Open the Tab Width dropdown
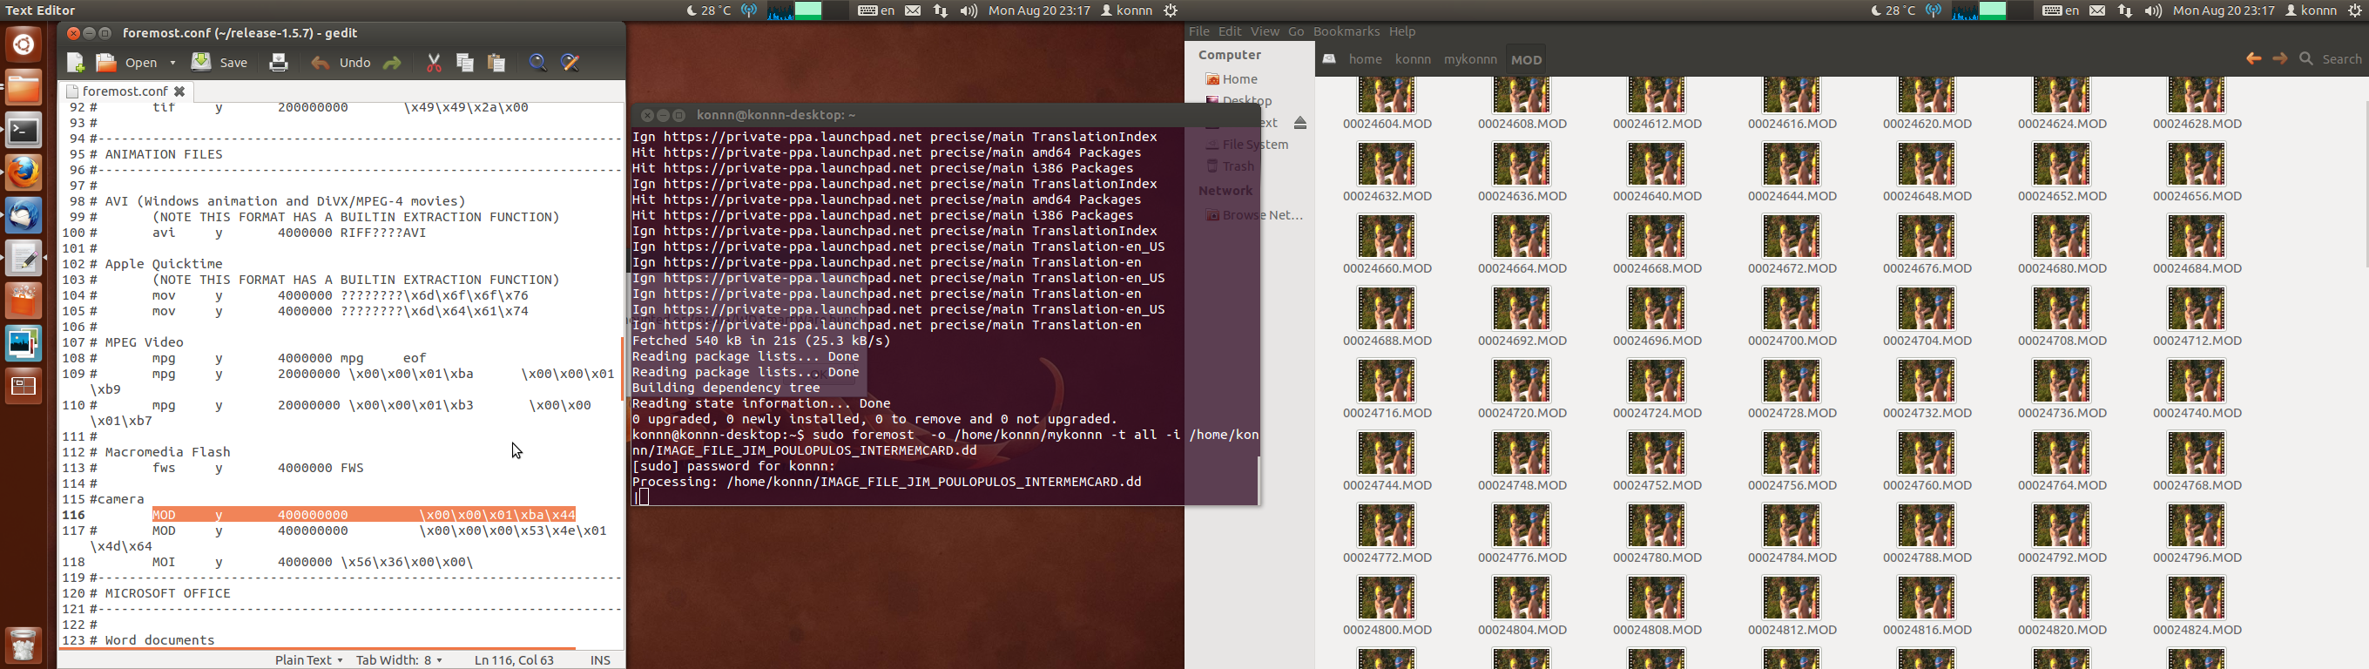This screenshot has height=669, width=2369. 399,659
